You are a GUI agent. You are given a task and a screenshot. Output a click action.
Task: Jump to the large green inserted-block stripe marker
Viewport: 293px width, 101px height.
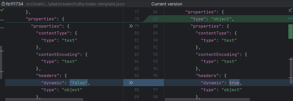pyautogui.click(x=291, y=31)
